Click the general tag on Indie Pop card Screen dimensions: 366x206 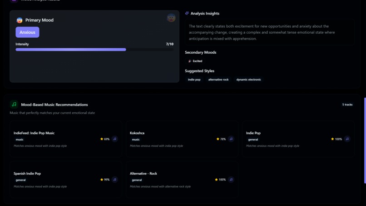[253, 139]
